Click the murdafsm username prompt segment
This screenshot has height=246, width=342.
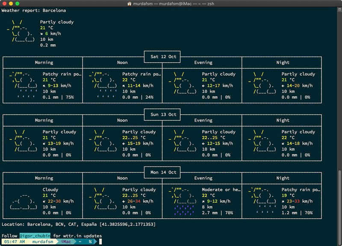tap(44, 242)
